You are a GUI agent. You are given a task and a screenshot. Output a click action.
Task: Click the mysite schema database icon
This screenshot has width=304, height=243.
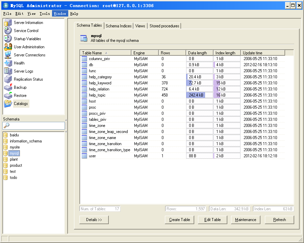point(6,147)
